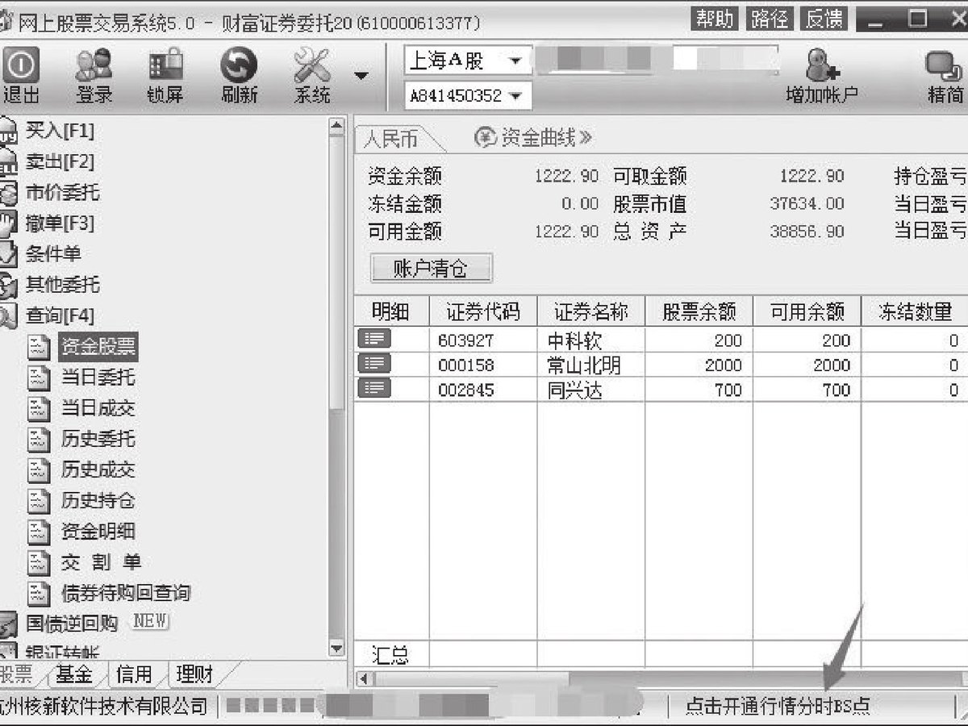
Task: Click the document icon beside 债券待购回查询
Action: (x=40, y=594)
